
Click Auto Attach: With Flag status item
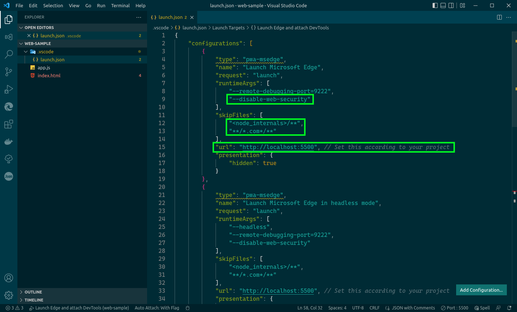[157, 308]
